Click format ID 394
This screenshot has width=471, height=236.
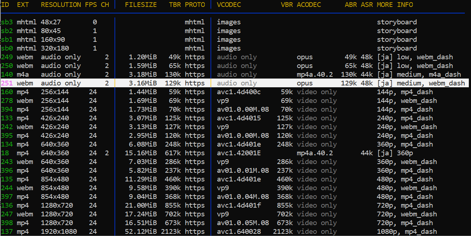pos(7,109)
